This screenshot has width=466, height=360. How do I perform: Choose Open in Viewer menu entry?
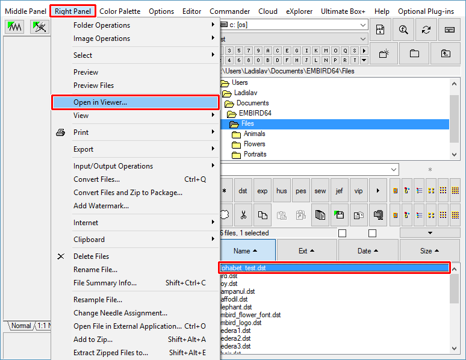coord(135,102)
